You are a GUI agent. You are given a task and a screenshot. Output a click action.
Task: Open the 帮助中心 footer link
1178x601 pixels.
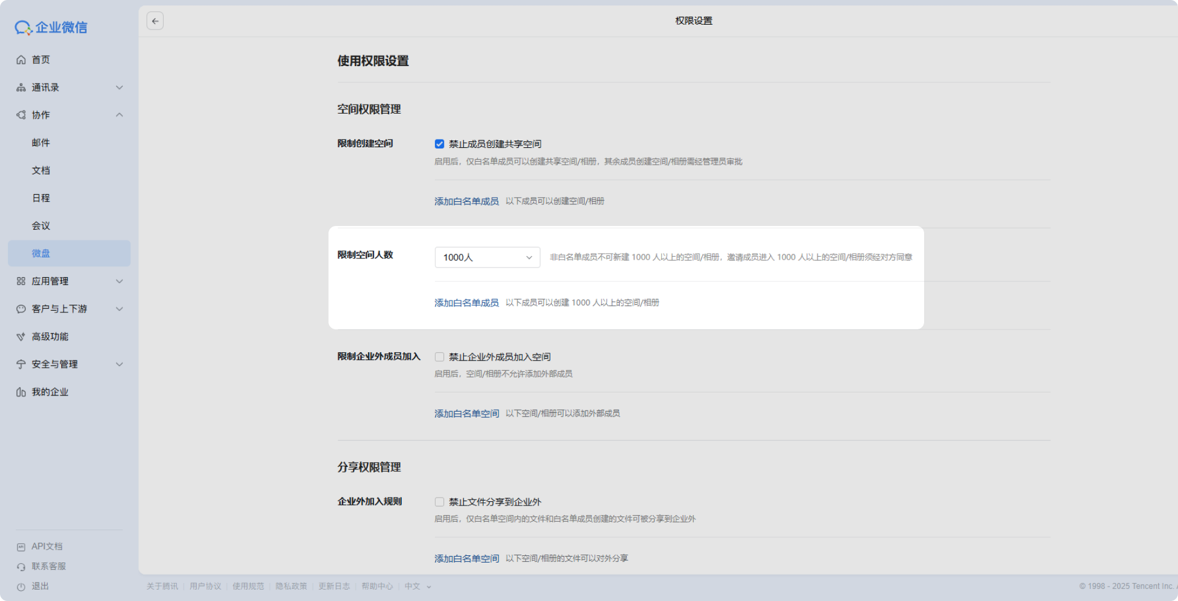[377, 587]
